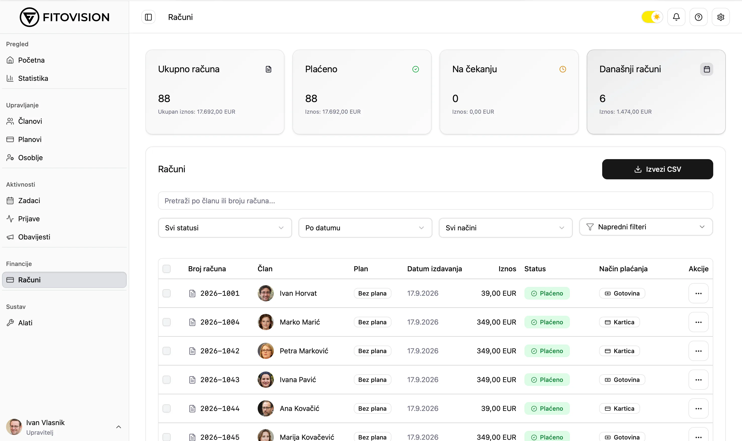The width and height of the screenshot is (742, 441).
Task: Open Statistika in sidebar
Action: [x=64, y=79]
